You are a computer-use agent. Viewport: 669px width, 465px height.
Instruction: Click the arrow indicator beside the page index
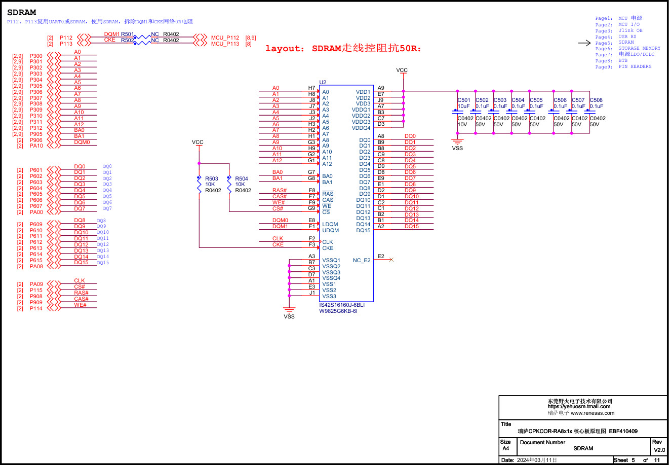click(583, 43)
